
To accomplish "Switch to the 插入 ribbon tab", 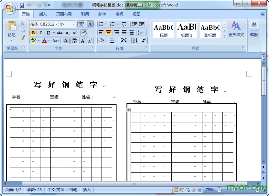I will pos(43,14).
